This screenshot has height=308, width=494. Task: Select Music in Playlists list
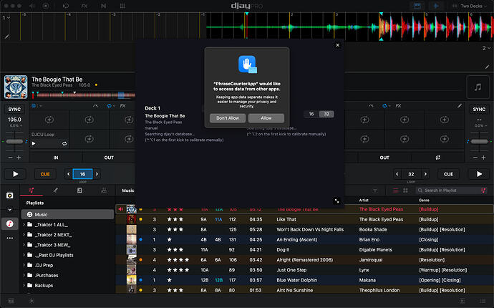(x=67, y=214)
